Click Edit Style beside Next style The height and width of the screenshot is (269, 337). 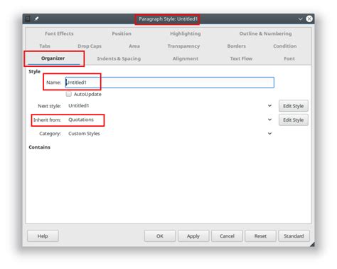(294, 106)
